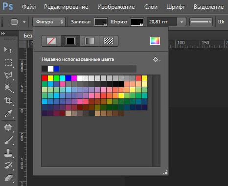Select the Move tool
Viewport: 228px width, 186px height.
point(8,50)
